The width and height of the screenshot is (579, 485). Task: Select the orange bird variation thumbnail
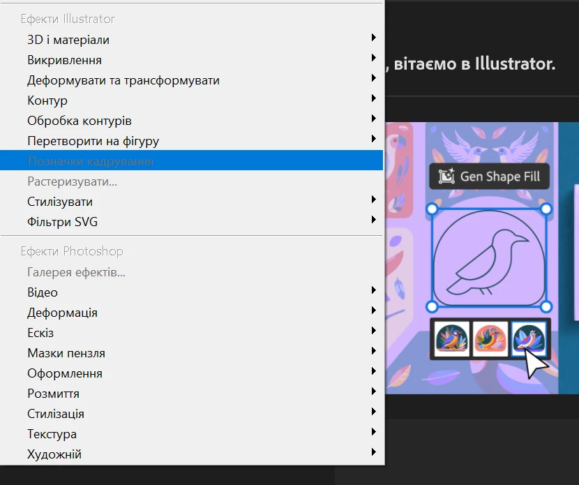[x=490, y=338]
